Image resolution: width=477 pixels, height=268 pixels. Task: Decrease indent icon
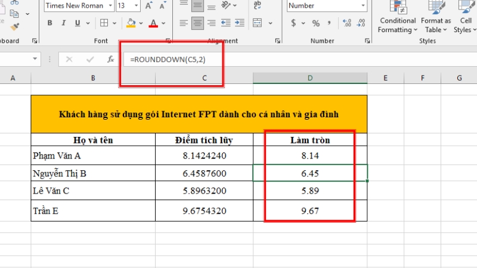coord(226,23)
